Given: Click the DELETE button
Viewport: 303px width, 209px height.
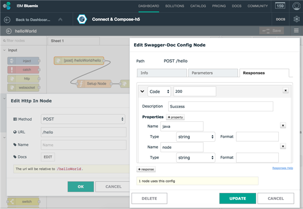Looking at the screenshot, I should tap(150, 199).
